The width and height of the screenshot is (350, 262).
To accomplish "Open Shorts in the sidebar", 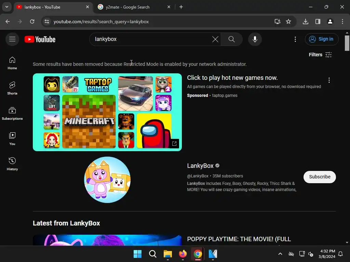I will pos(12,88).
